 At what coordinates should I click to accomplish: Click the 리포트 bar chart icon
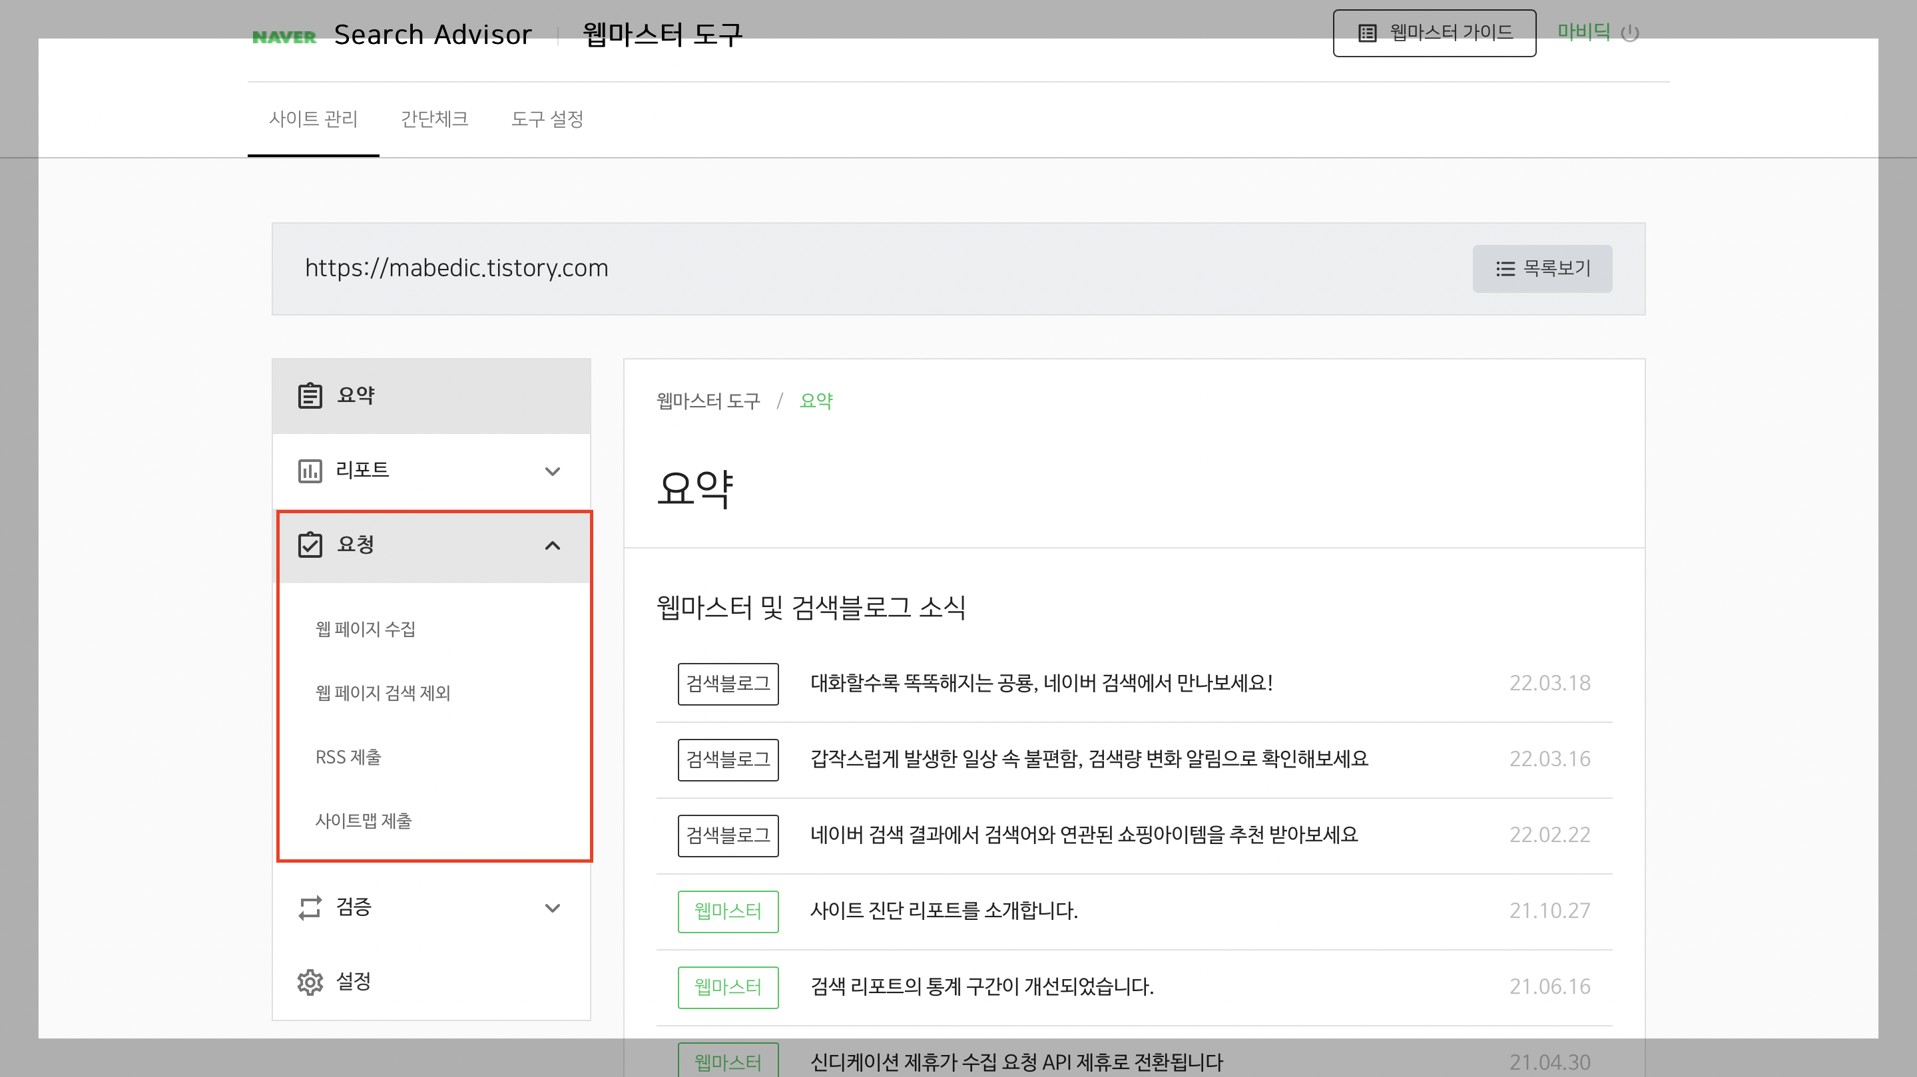pos(310,471)
